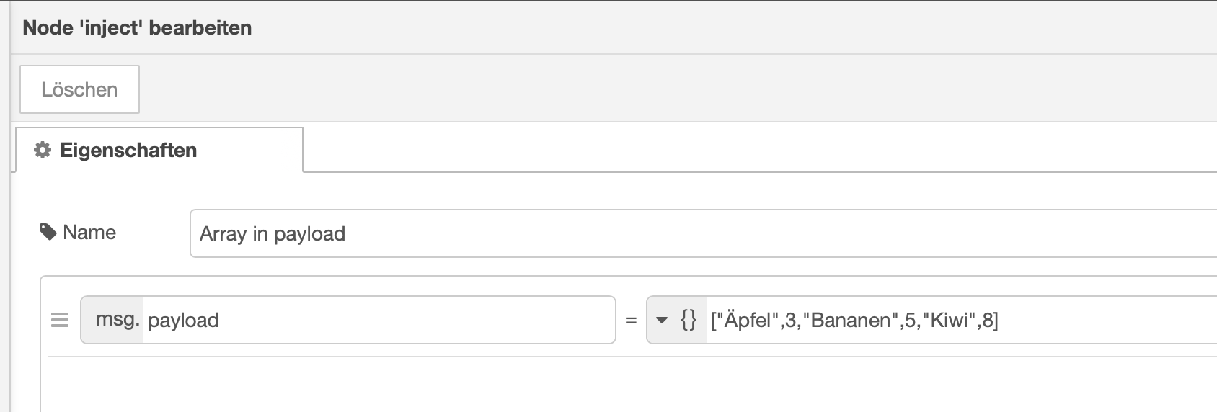Grab the drag handle of payload row

point(60,320)
